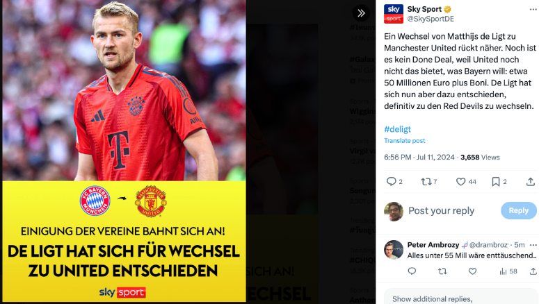
Task: Click the blue Reply button
Action: pyautogui.click(x=518, y=211)
